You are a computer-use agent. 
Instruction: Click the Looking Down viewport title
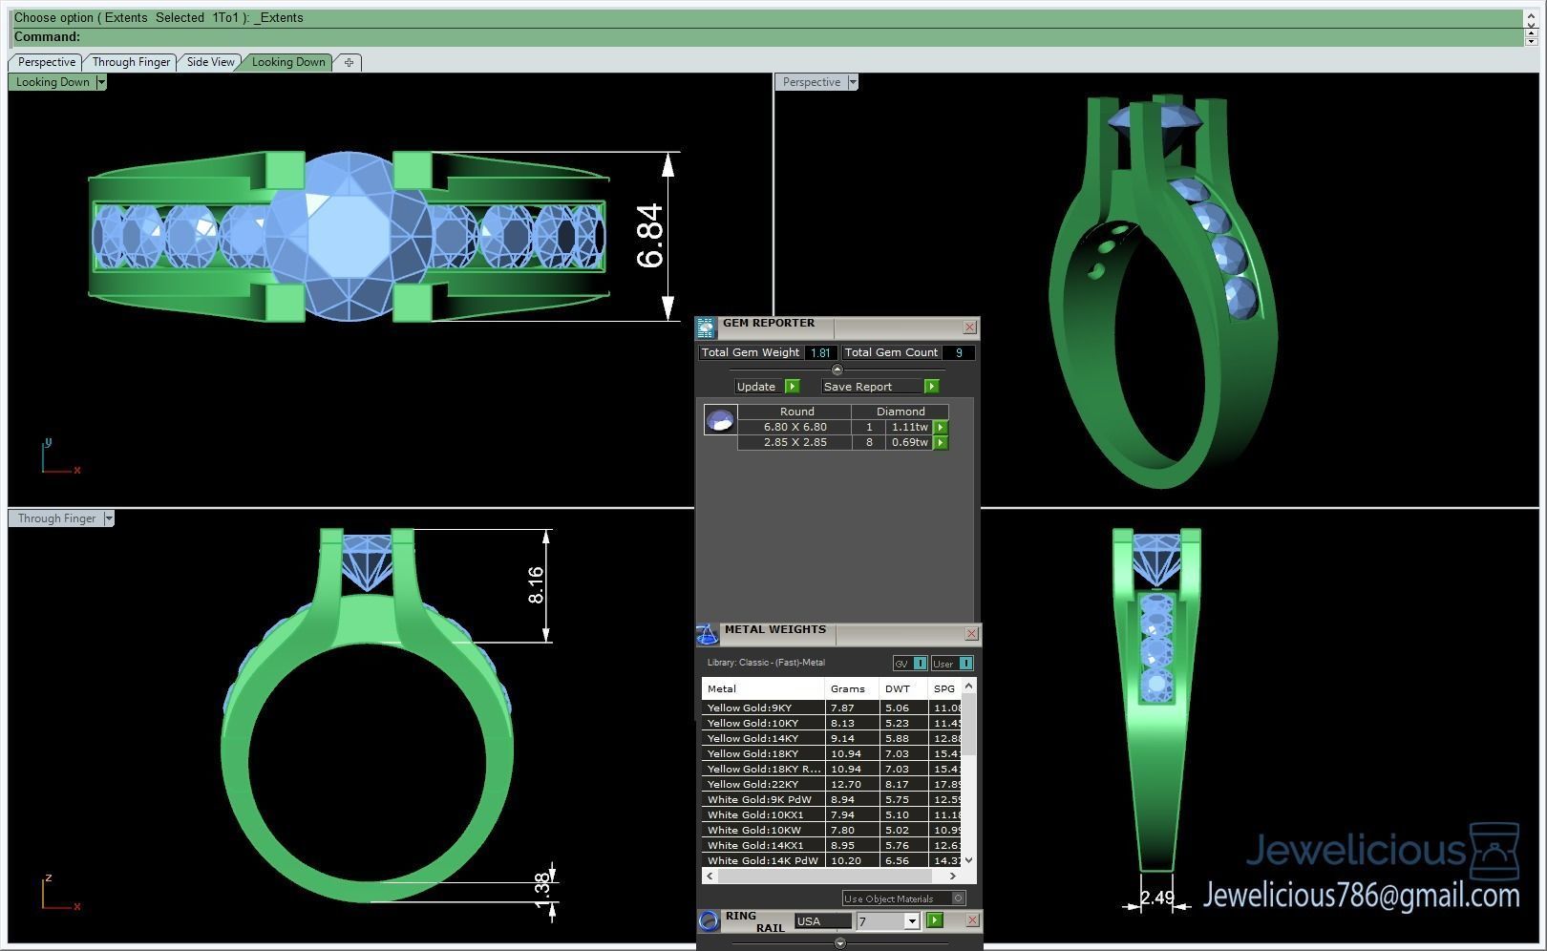tap(53, 82)
